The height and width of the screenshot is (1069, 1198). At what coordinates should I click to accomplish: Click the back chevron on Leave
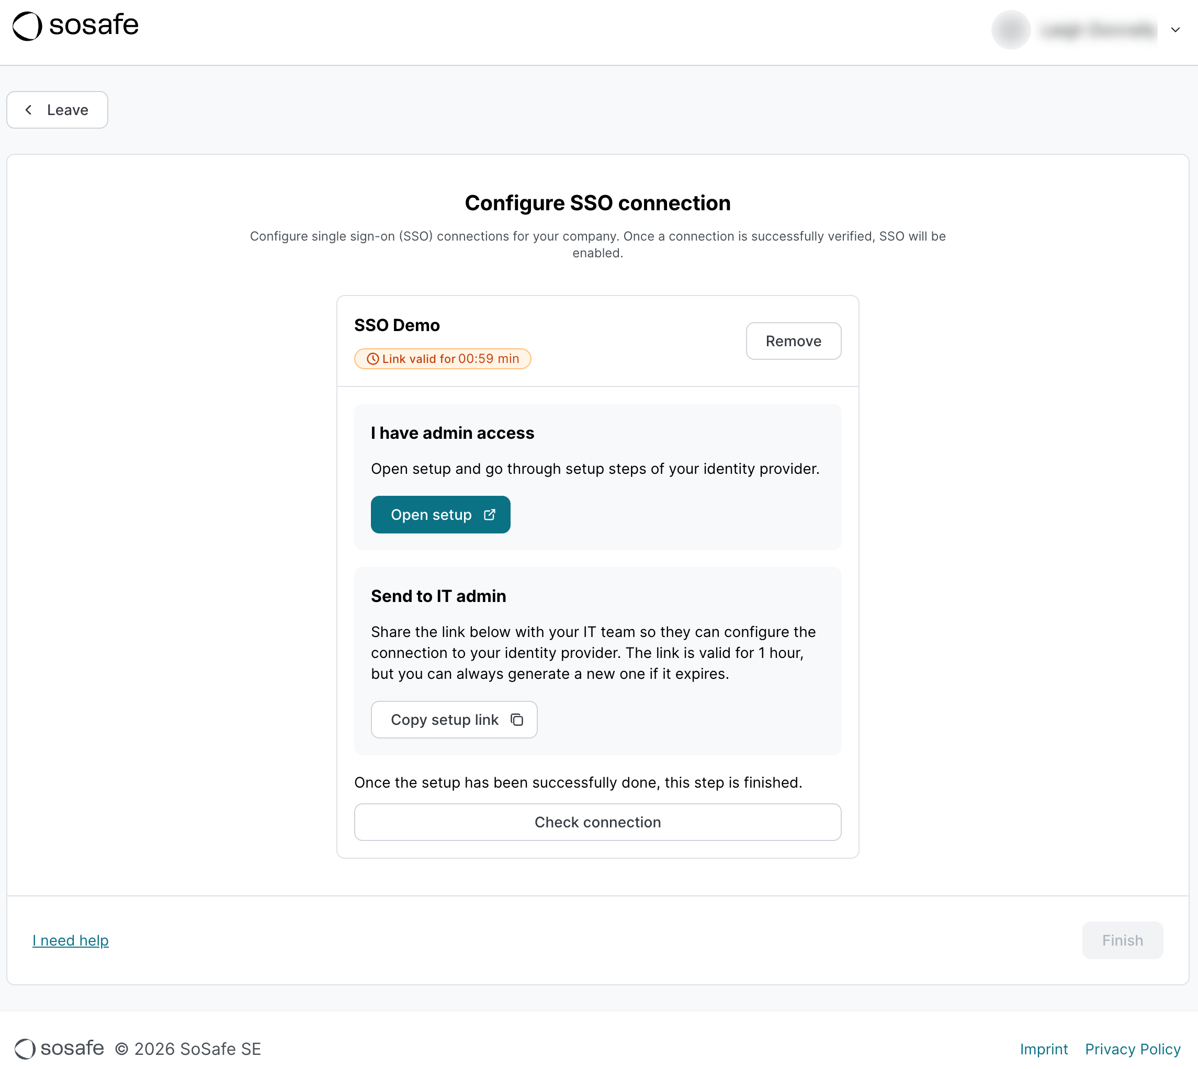(29, 110)
